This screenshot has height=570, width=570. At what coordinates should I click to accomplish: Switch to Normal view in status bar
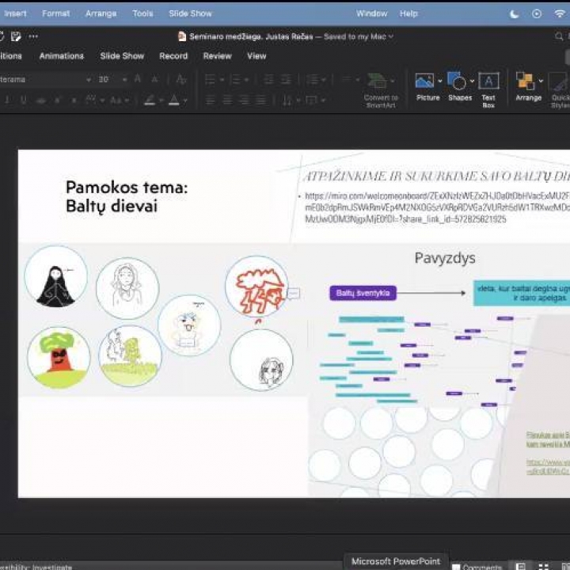pyautogui.click(x=521, y=566)
